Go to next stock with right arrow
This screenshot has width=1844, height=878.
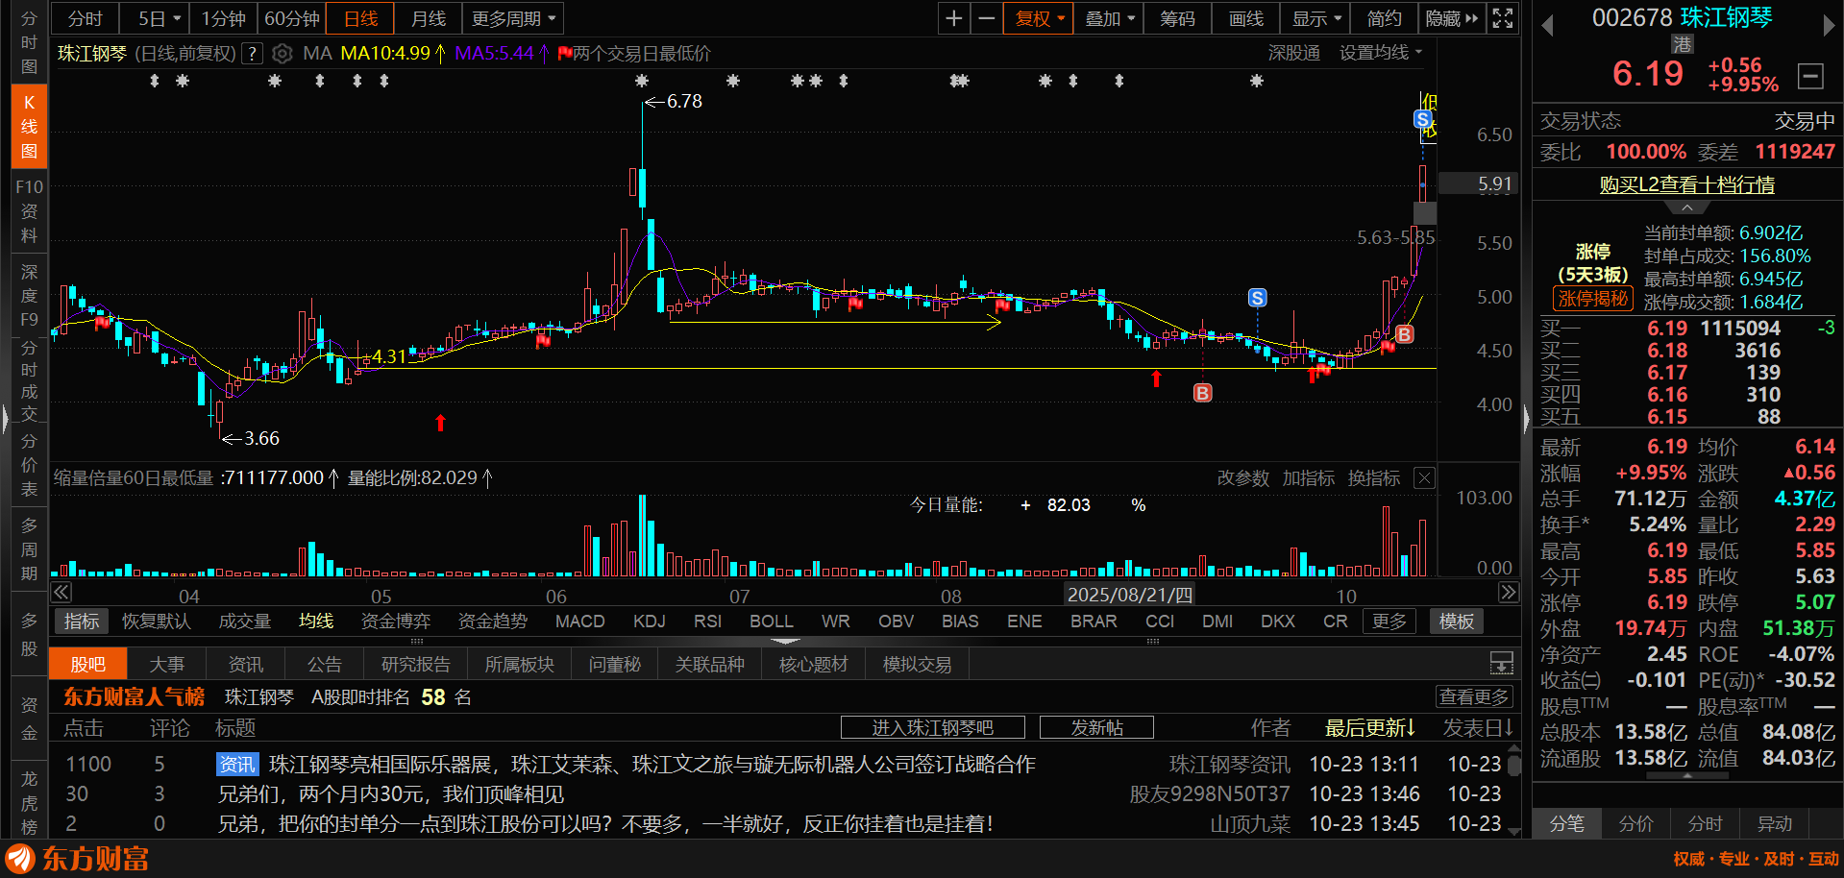(1829, 26)
